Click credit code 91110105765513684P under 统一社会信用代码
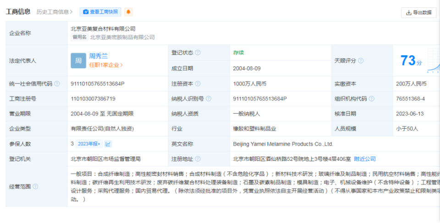The width and height of the screenshot is (440, 223). 97,84
